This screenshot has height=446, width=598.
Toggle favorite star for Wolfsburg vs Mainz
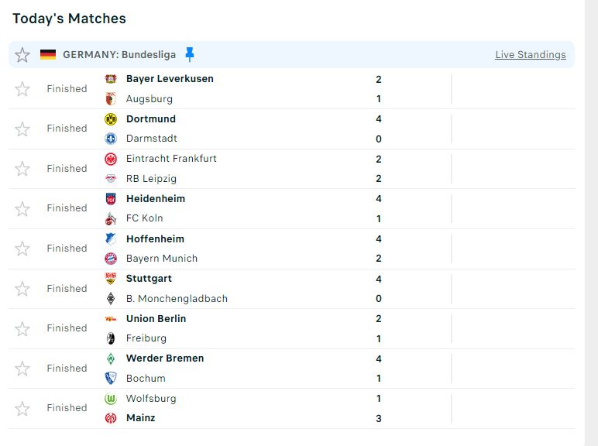[x=22, y=408]
